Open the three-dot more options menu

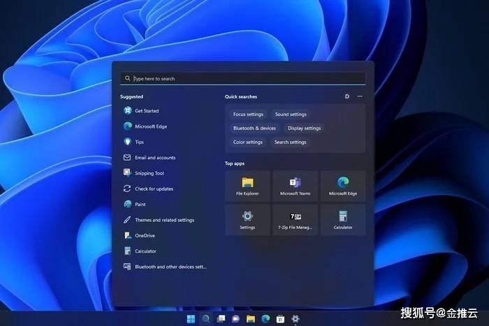pyautogui.click(x=360, y=96)
